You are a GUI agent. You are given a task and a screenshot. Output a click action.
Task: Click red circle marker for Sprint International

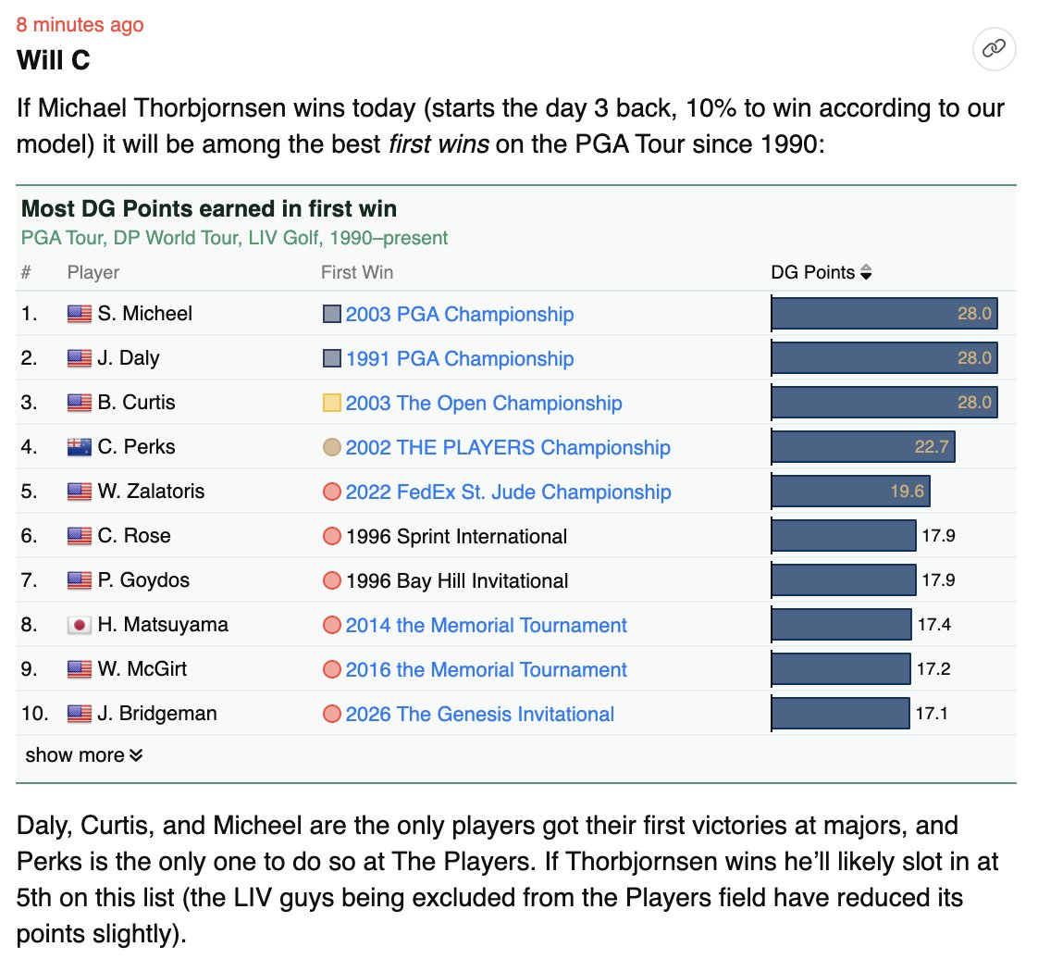pyautogui.click(x=331, y=536)
